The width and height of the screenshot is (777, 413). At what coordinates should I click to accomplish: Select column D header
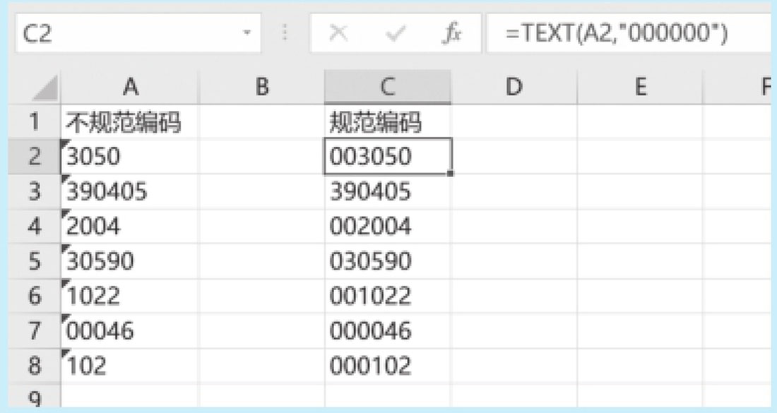click(514, 87)
